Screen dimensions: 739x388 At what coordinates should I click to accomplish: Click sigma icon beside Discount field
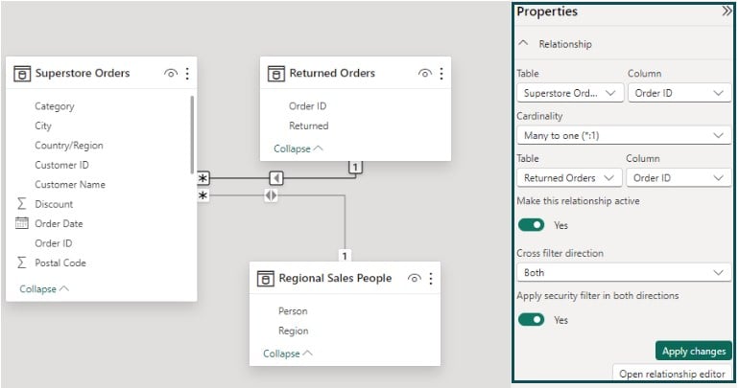coord(22,204)
